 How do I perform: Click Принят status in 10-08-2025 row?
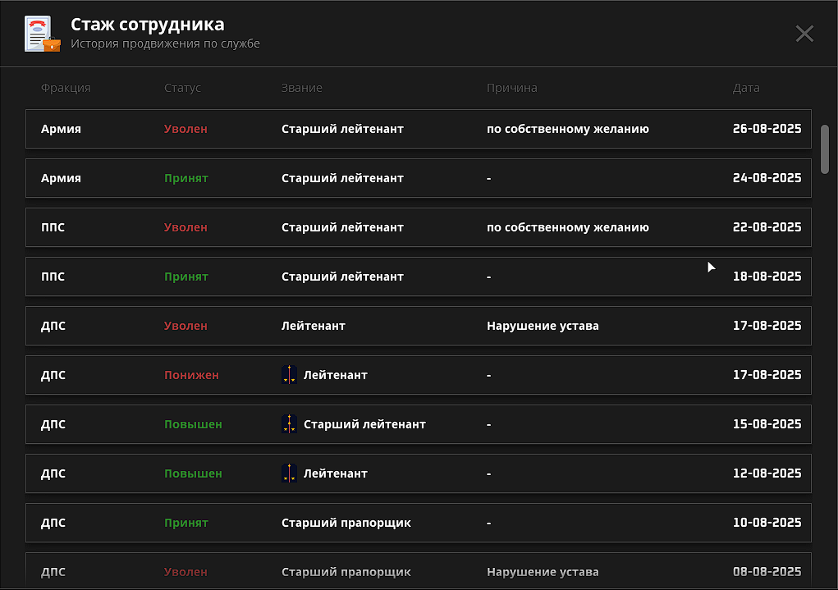coord(186,523)
